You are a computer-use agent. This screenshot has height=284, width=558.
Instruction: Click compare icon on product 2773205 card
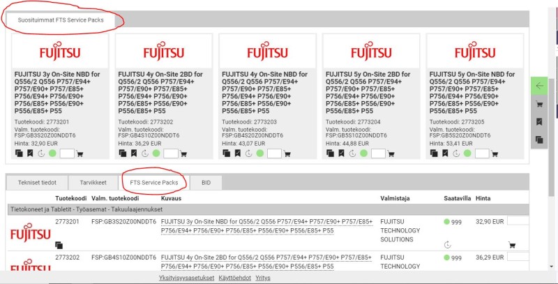[x=434, y=154]
